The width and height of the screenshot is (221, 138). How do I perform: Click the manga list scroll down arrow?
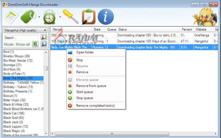(x=46, y=134)
